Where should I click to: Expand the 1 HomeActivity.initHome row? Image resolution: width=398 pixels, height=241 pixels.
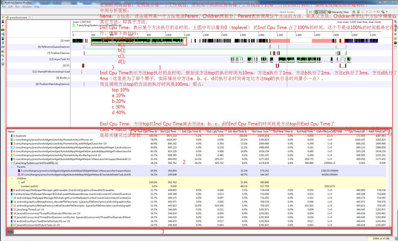[x=8, y=140]
